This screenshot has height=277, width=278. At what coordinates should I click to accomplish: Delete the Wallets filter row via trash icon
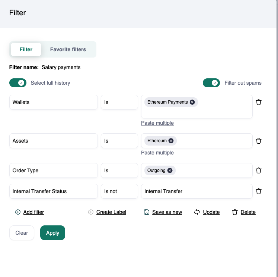point(259,102)
